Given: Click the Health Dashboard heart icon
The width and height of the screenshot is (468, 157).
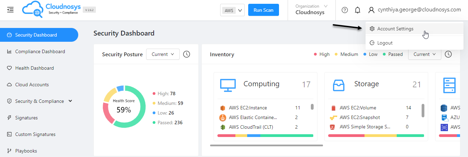Looking at the screenshot, I should click(9, 68).
